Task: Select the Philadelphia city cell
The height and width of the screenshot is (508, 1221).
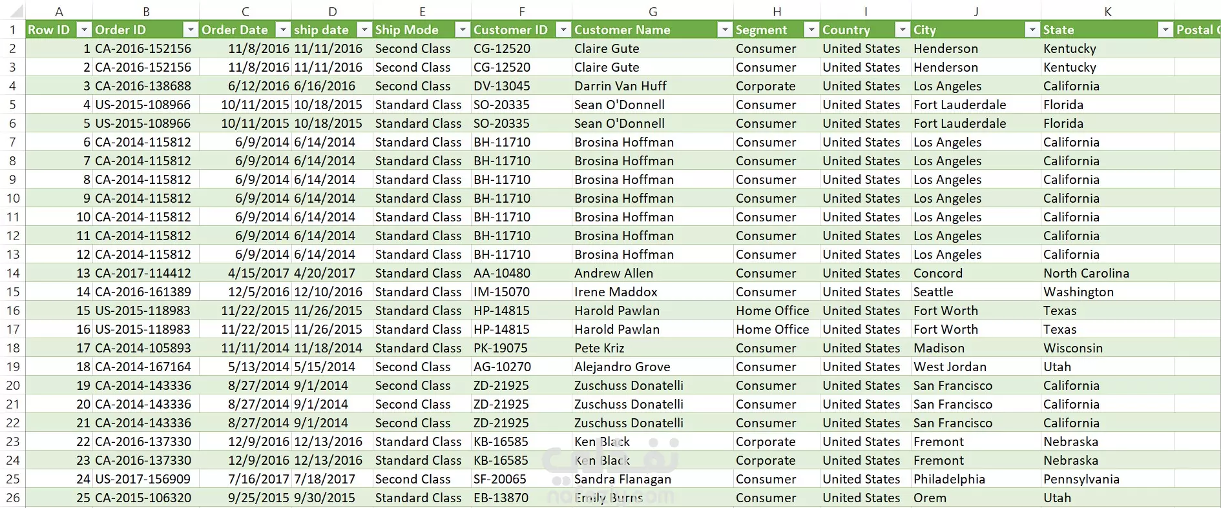Action: coord(976,479)
